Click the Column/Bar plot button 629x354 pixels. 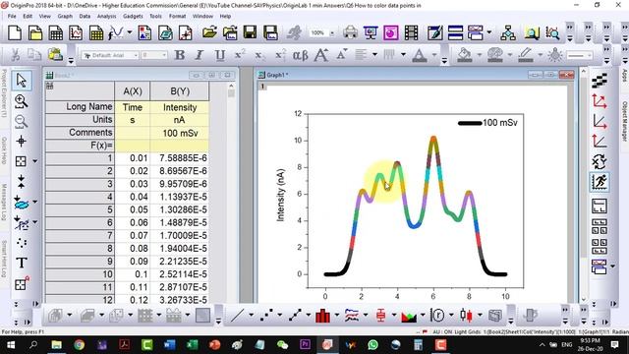tap(323, 316)
